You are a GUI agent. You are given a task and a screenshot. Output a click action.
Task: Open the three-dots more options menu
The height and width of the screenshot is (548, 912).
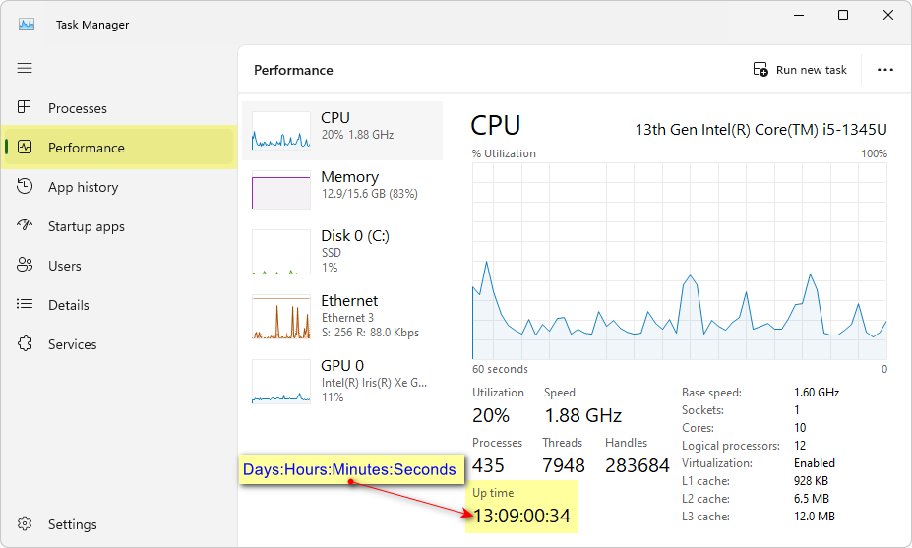point(885,70)
